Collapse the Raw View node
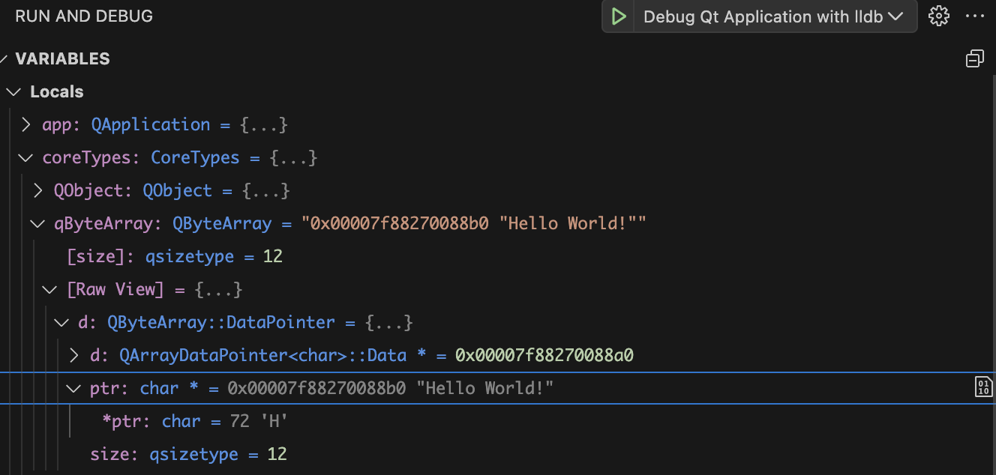The width and height of the screenshot is (996, 475). tap(50, 289)
